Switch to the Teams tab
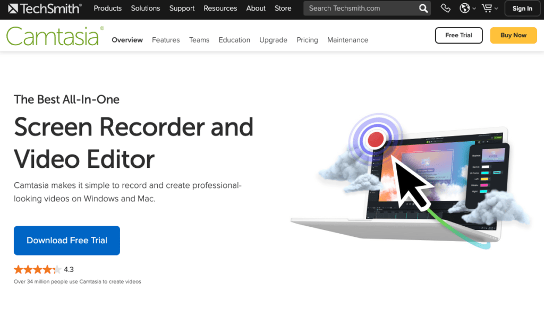Viewport: 544px width, 316px height. pyautogui.click(x=199, y=40)
